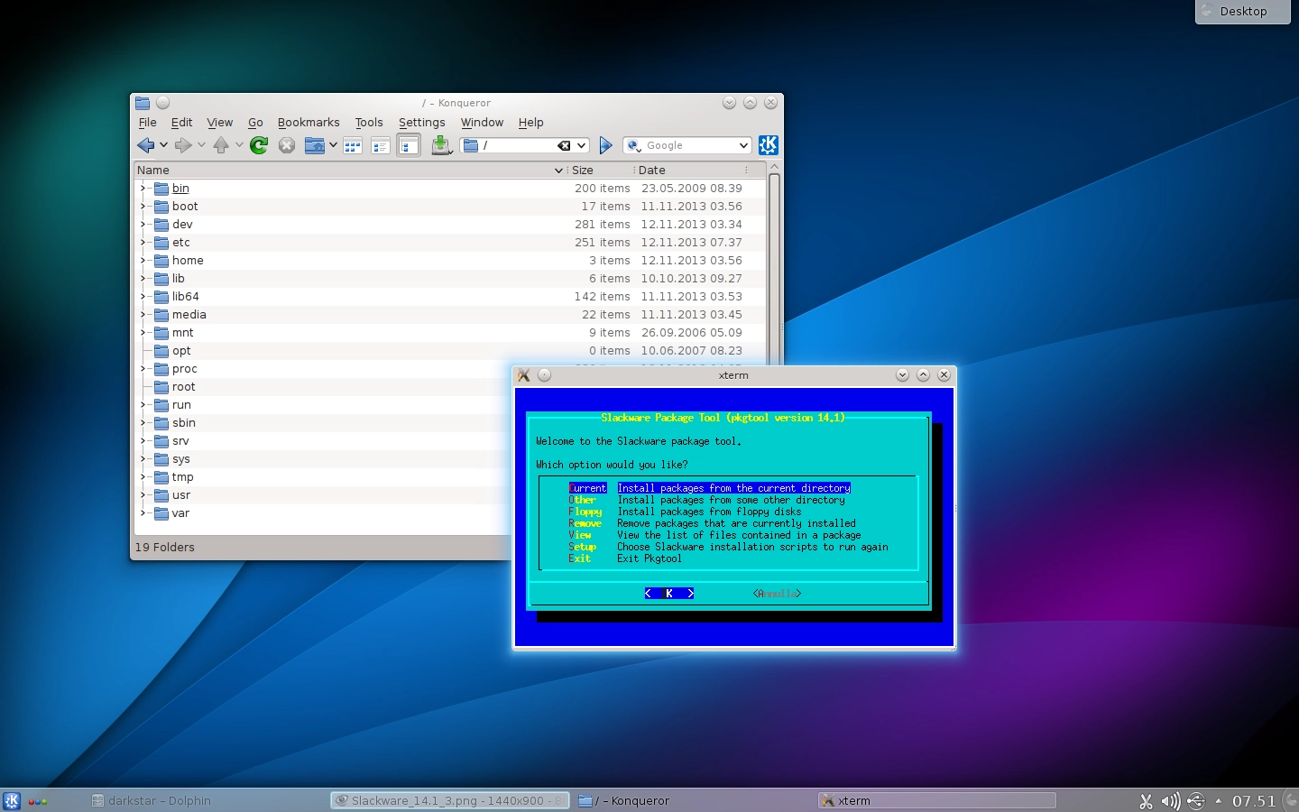1299x812 pixels.
Task: Open the USB device notifier
Action: (1194, 800)
